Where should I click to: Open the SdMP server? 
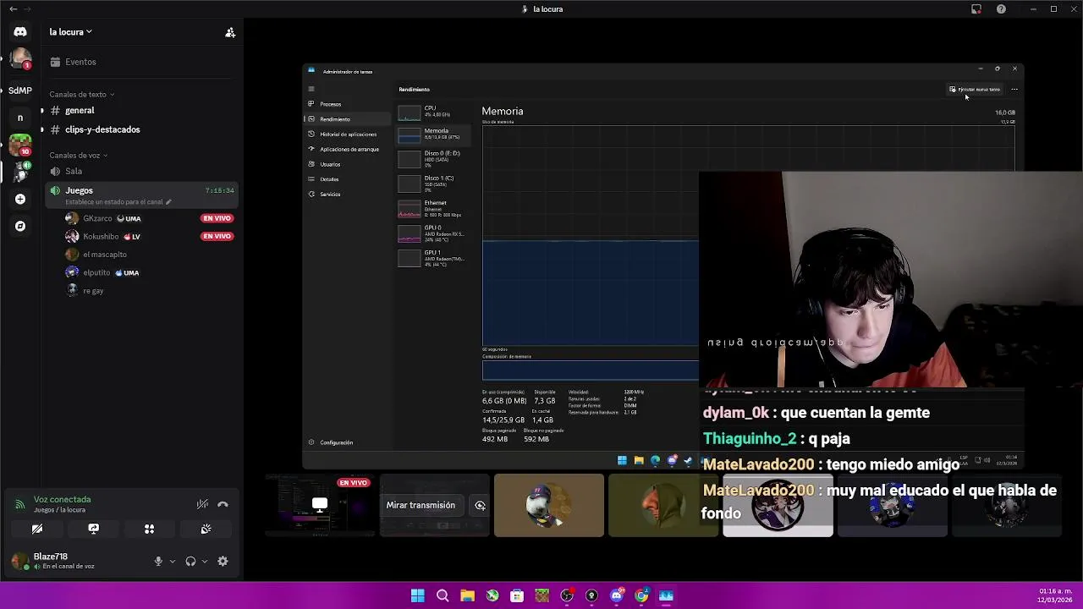click(x=20, y=91)
